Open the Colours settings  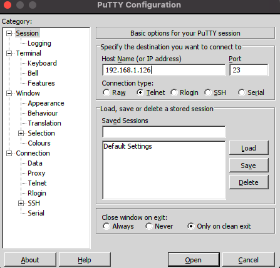pyautogui.click(x=39, y=143)
